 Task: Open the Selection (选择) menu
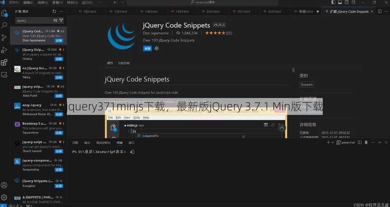tap(43, 3)
